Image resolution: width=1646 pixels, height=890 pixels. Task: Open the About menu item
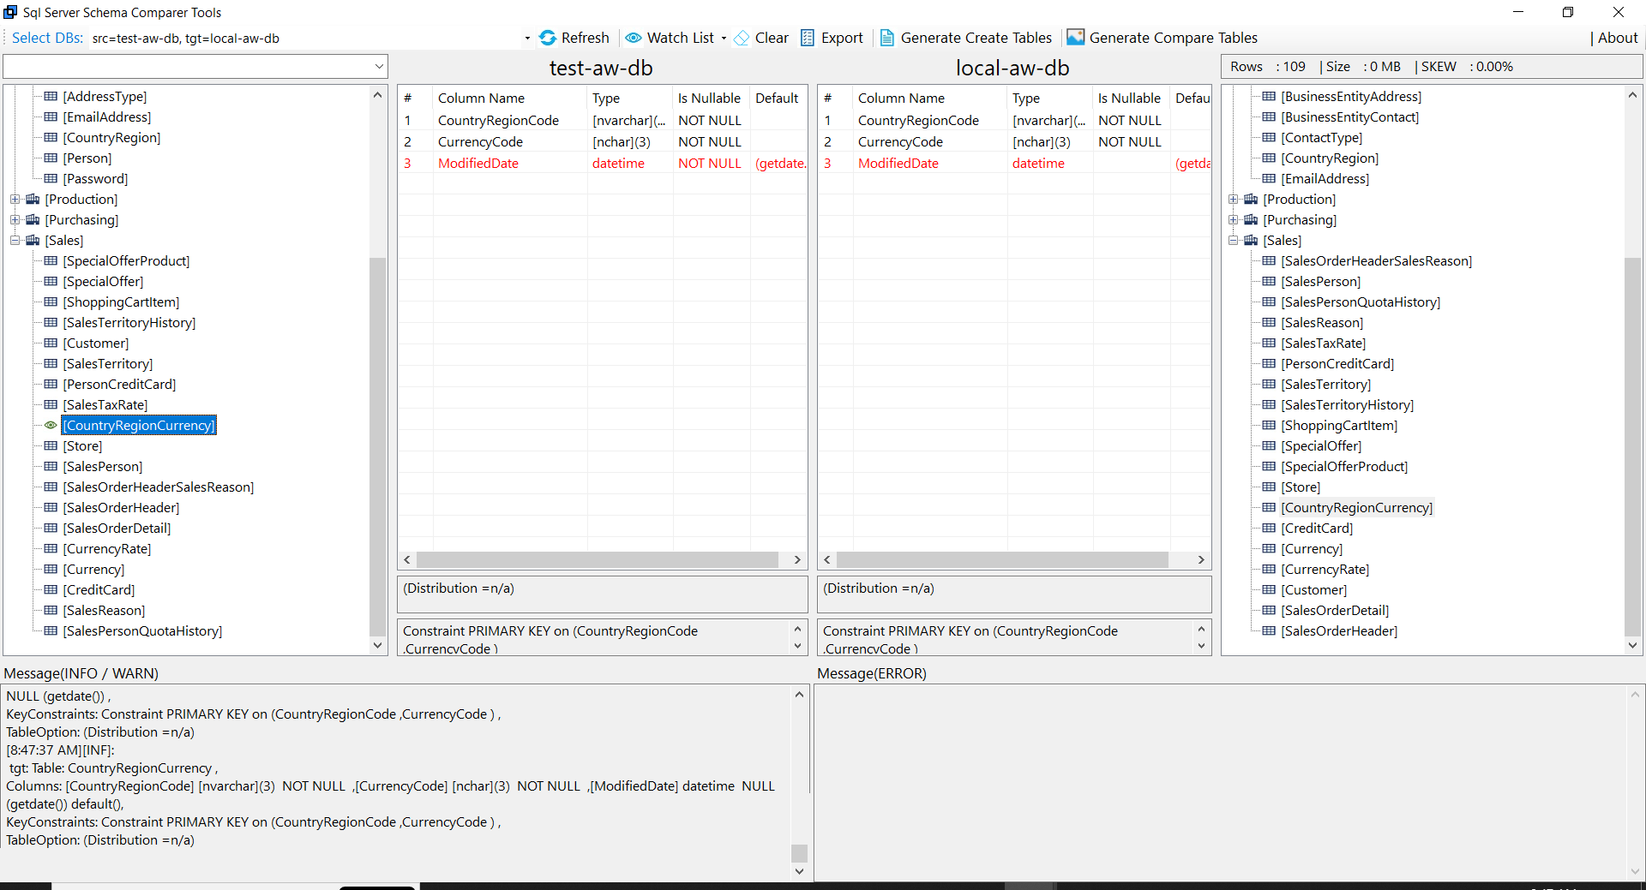click(x=1617, y=38)
